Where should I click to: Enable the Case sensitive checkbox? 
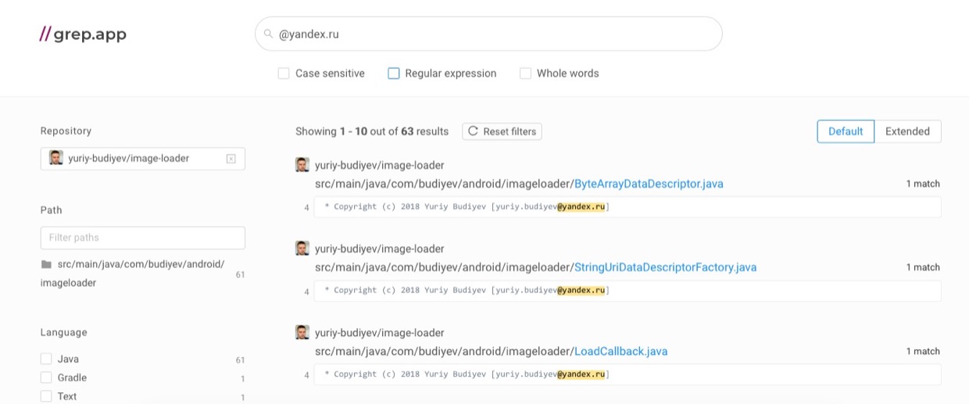click(x=284, y=73)
